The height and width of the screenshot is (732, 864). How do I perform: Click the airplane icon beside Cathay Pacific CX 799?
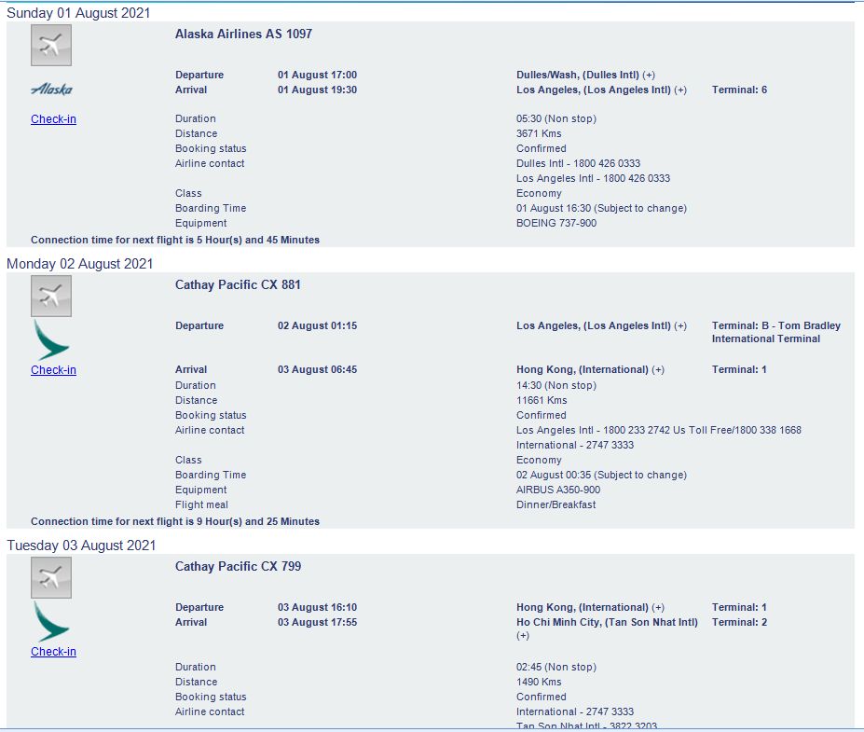(x=51, y=577)
